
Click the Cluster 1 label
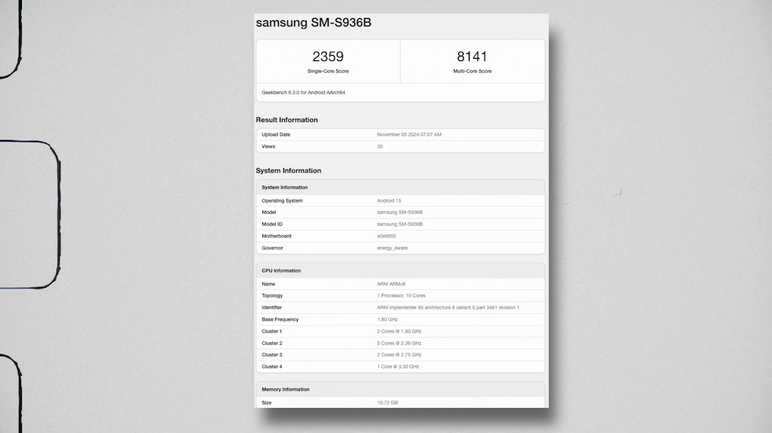pos(271,331)
